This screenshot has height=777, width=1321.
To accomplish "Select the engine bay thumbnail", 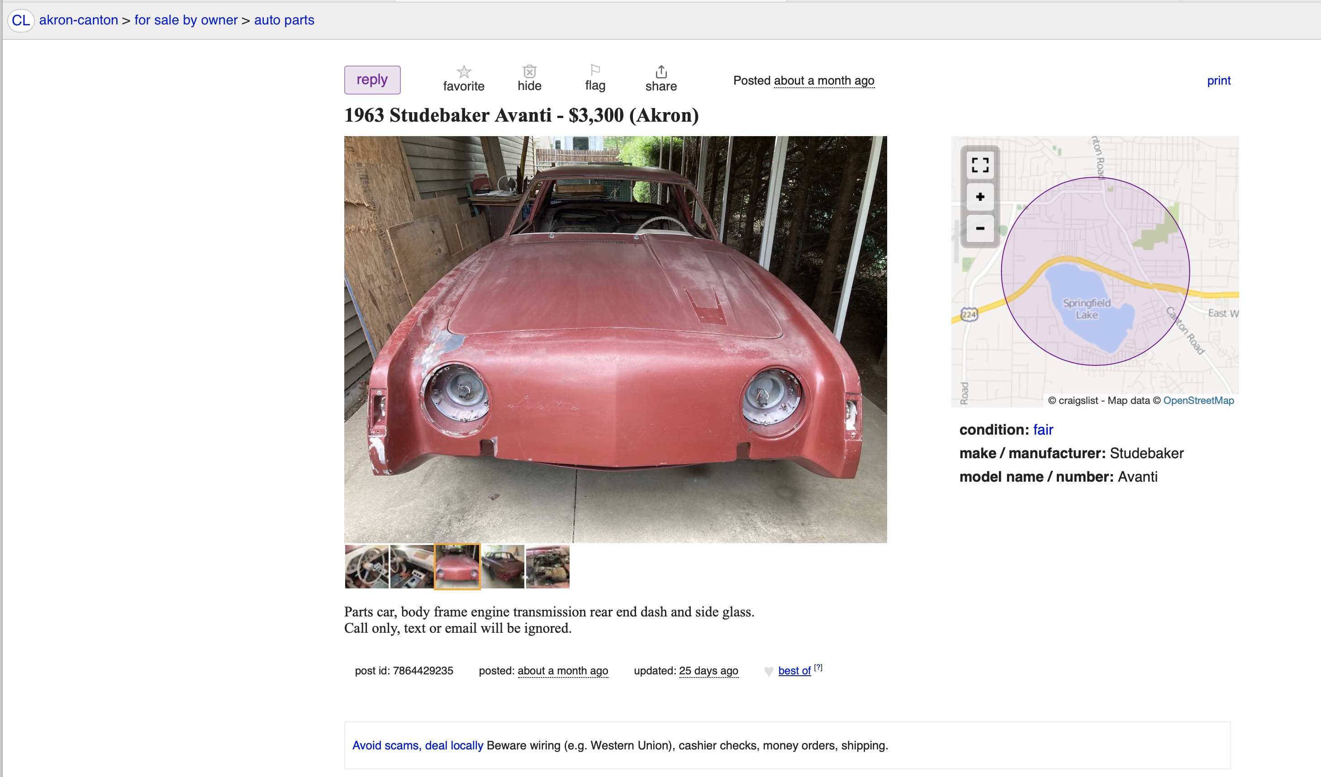I will coord(548,566).
